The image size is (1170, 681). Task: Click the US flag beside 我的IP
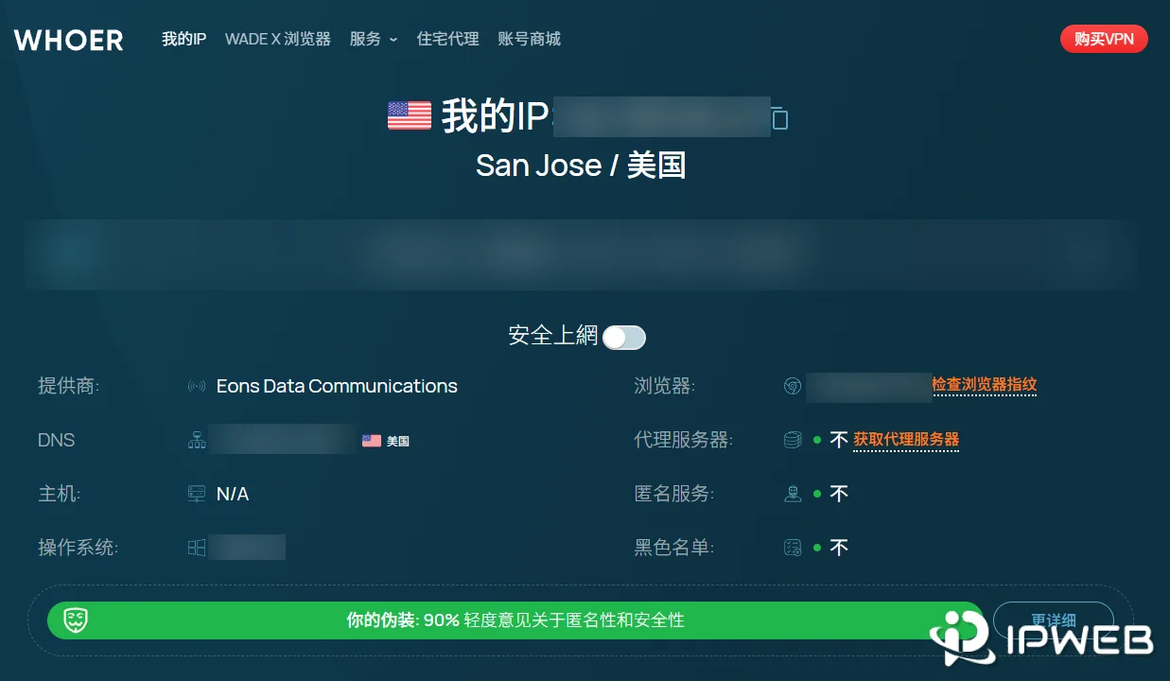point(410,115)
